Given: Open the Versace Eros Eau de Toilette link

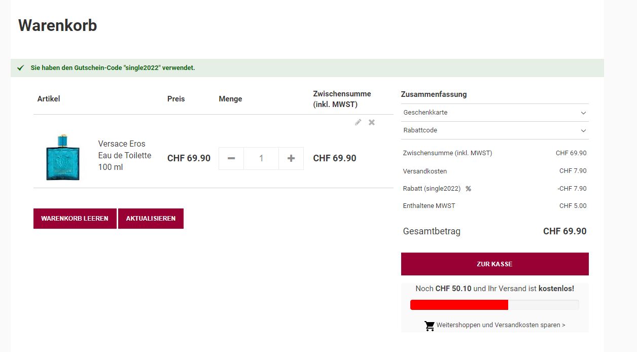Looking at the screenshot, I should tap(125, 155).
